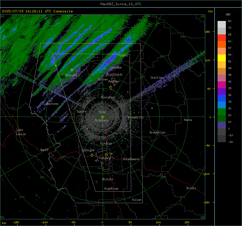Select the ThreeHills label
Viewport: 242px width, 226px height.
(x=135, y=117)
